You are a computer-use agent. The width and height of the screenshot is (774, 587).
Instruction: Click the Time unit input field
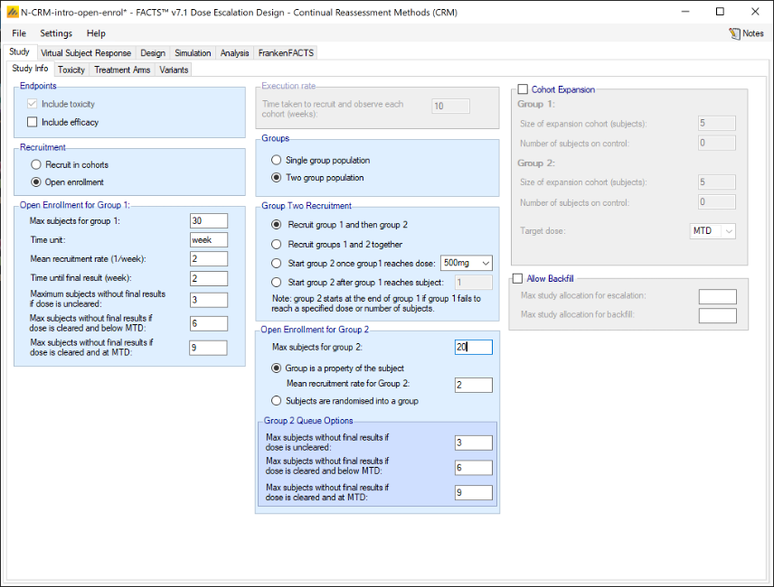[209, 240]
